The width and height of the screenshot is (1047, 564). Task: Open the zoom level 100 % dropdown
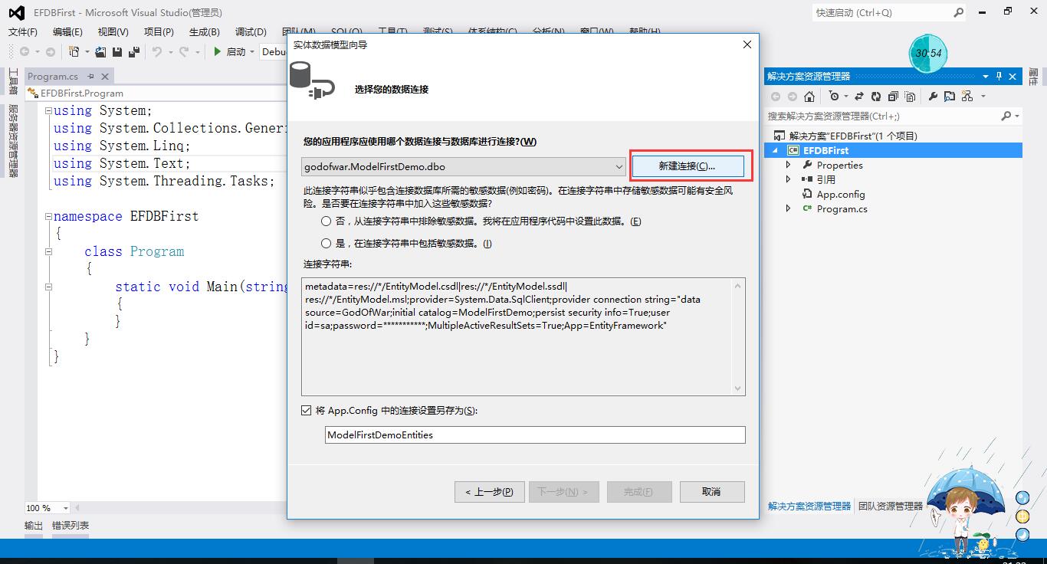pyautogui.click(x=65, y=508)
